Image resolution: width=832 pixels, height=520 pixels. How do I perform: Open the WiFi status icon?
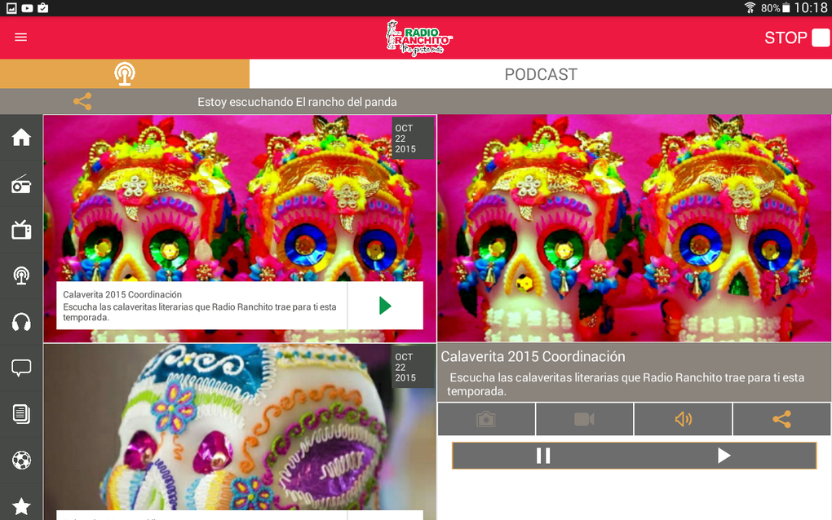[x=750, y=7]
